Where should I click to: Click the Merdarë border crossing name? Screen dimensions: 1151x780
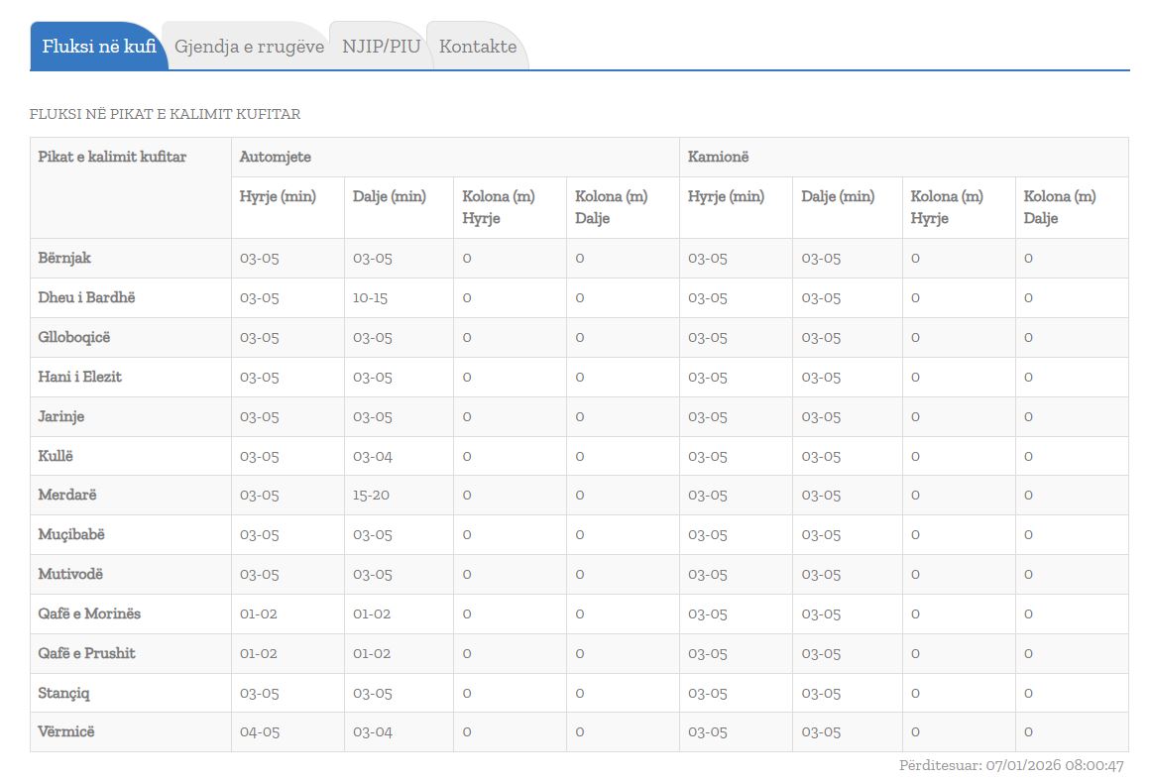click(x=67, y=496)
